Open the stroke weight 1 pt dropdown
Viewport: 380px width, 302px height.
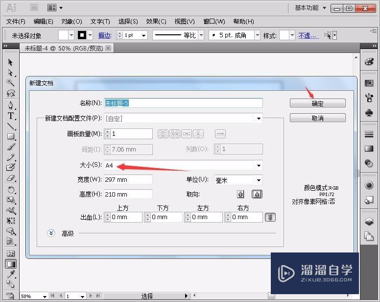[x=143, y=36]
